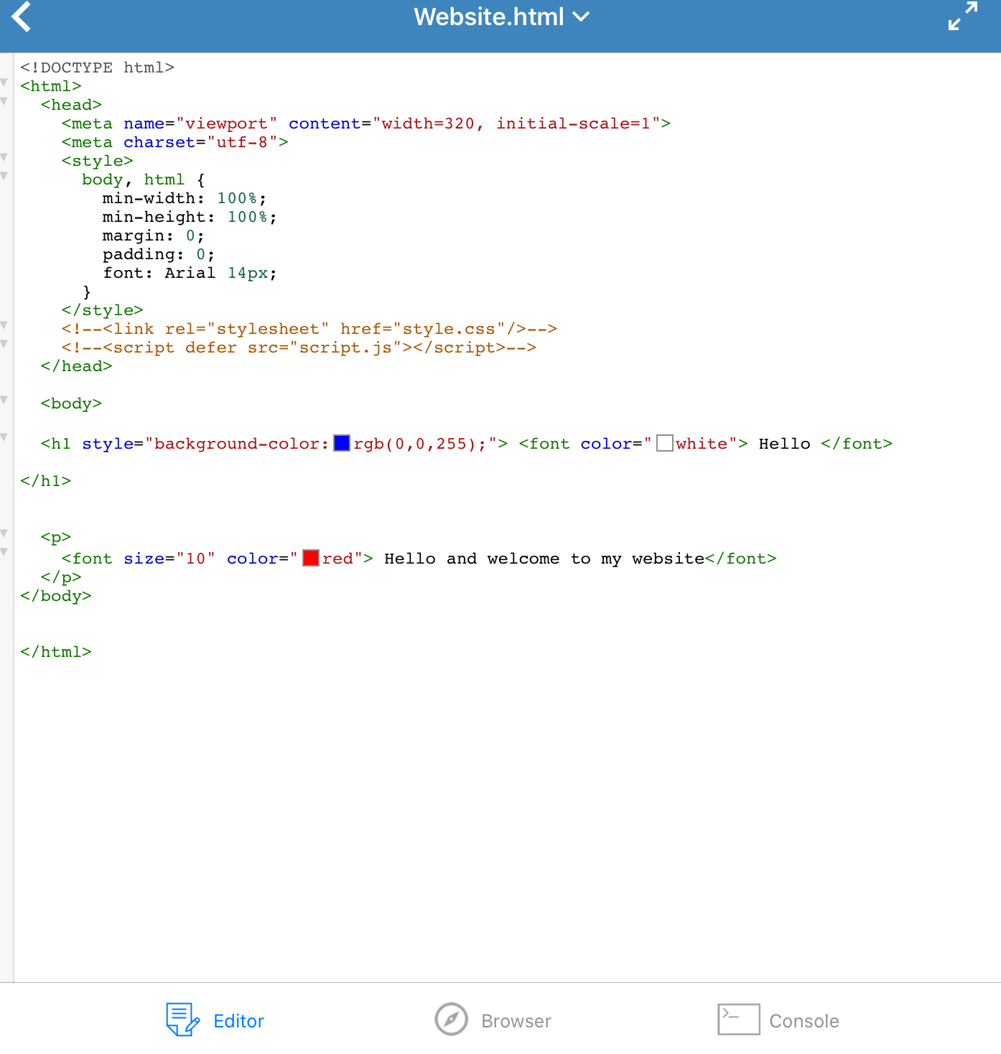This screenshot has width=1001, height=1054.
Task: Click the "script.js" src in the comment
Action: point(346,348)
